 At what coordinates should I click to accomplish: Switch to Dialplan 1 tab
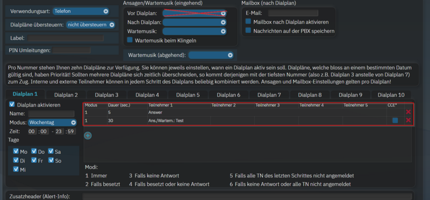pos(25,94)
